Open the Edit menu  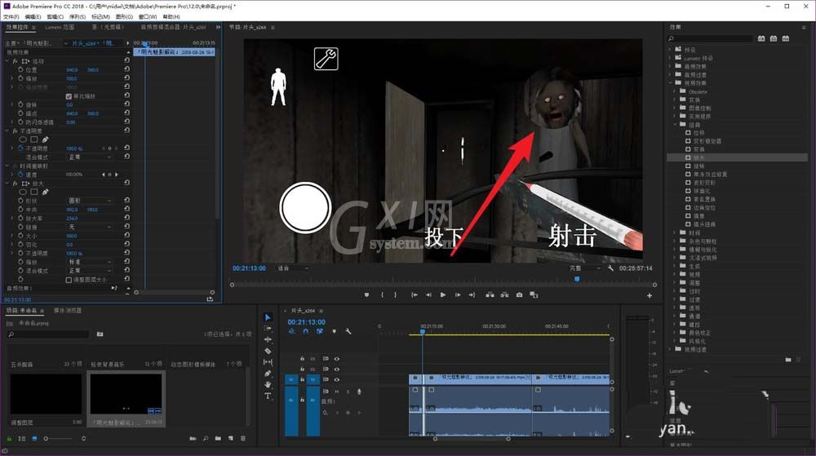[33, 16]
